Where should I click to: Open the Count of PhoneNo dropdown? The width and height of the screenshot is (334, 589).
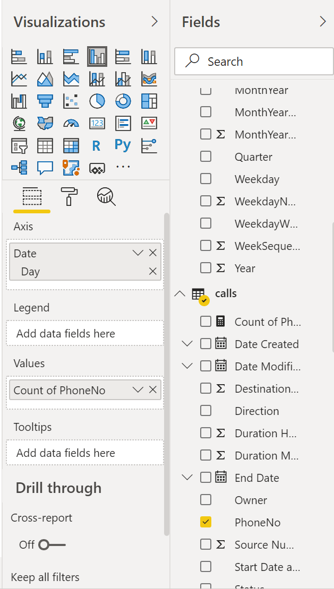click(x=138, y=391)
